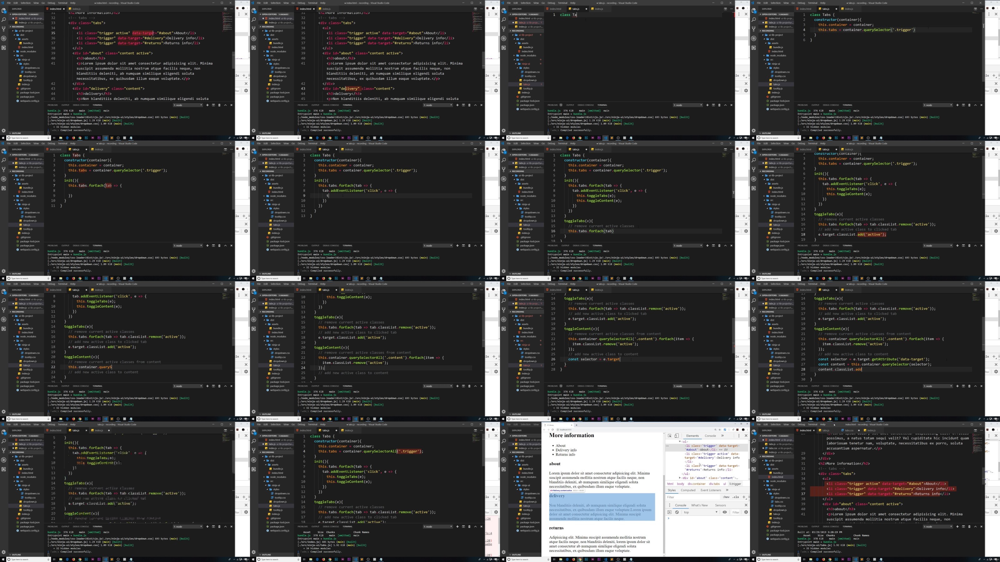Toggle the :hov element state panel
1000x562 pixels.
point(726,497)
